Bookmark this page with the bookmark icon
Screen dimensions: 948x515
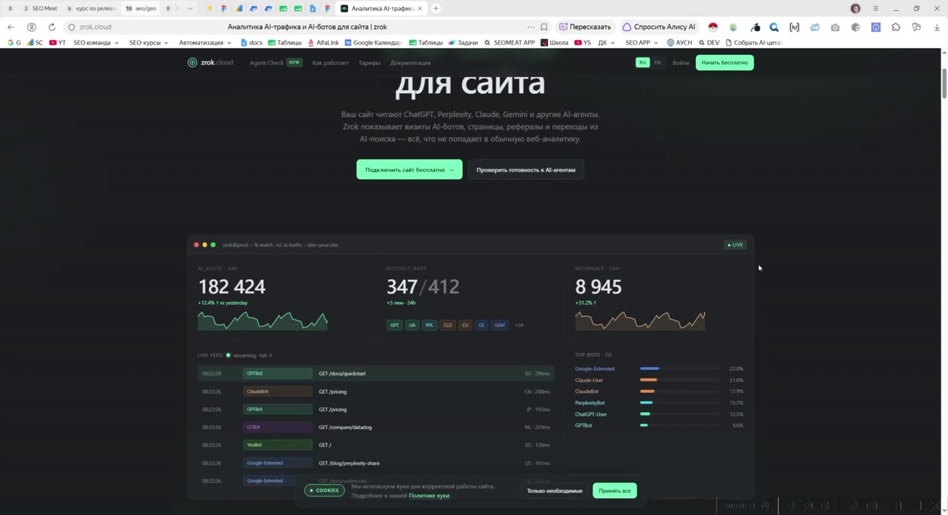point(544,27)
